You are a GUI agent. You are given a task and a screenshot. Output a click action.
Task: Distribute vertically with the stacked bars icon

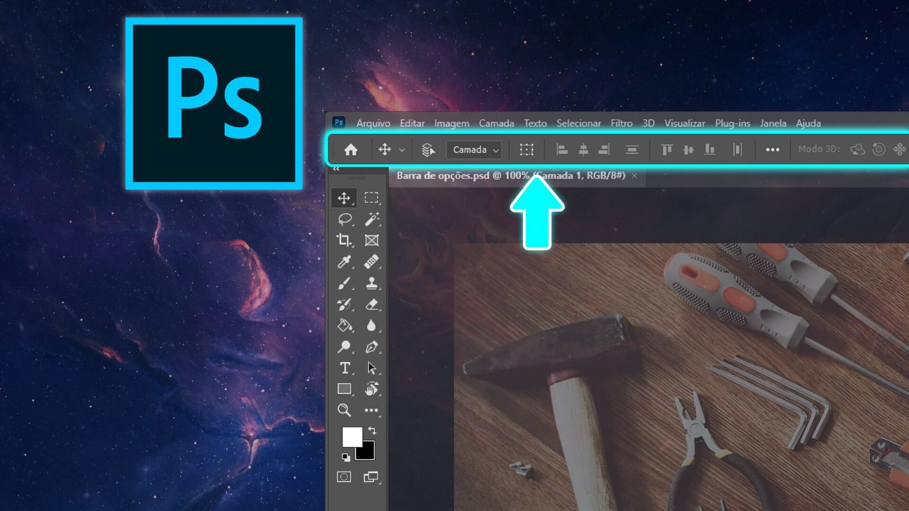click(631, 150)
